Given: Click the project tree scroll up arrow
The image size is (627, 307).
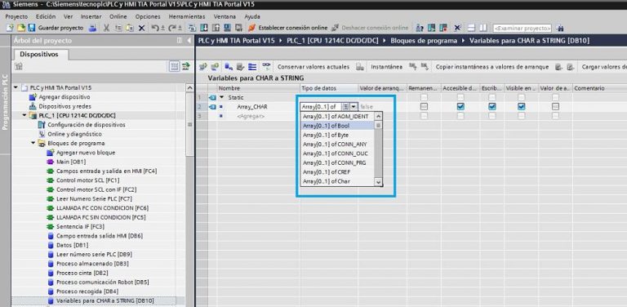Looking at the screenshot, I should coord(190,88).
